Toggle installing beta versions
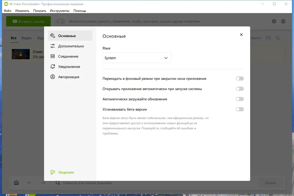 tap(240, 109)
